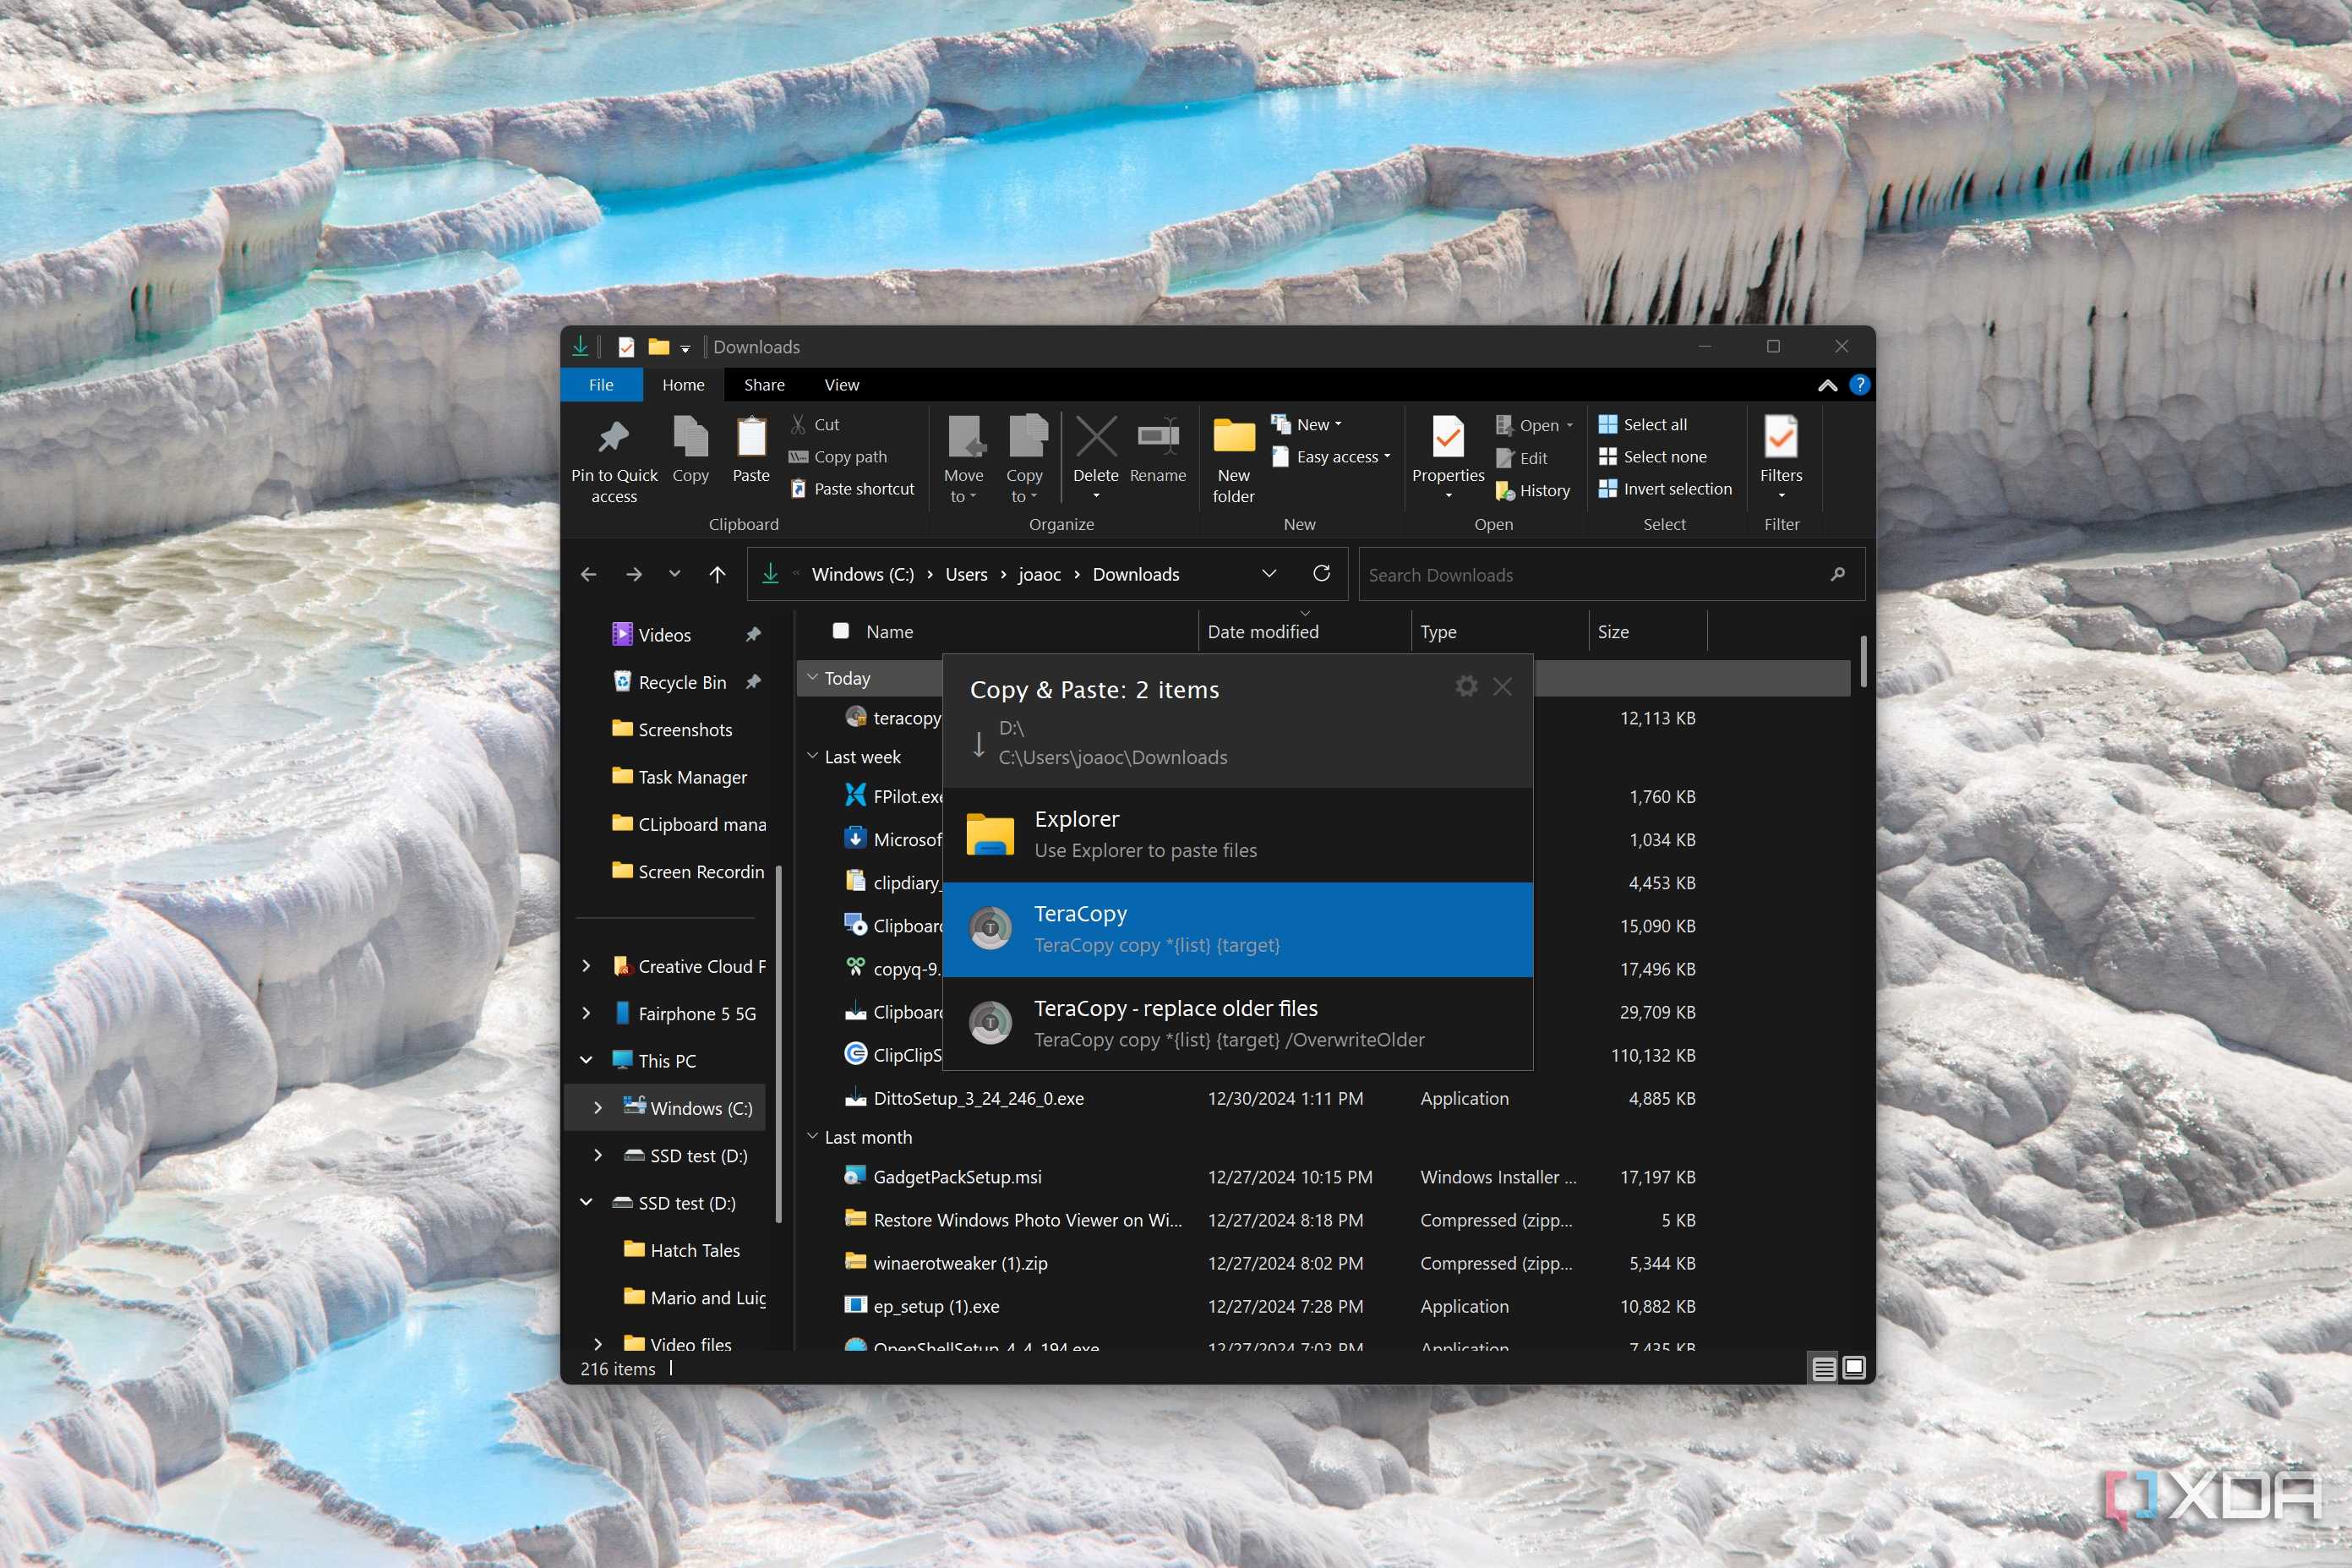This screenshot has height=1568, width=2352.
Task: Click Paste shortcut in ribbon
Action: pos(852,489)
